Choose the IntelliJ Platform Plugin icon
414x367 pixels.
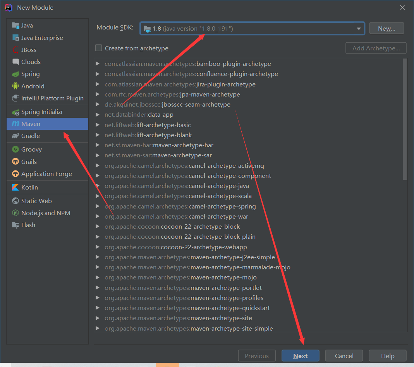tap(15, 98)
